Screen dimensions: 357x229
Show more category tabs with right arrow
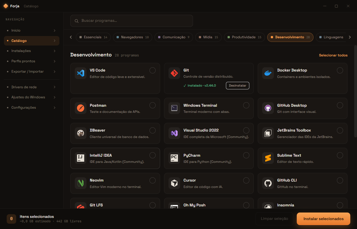pyautogui.click(x=350, y=37)
